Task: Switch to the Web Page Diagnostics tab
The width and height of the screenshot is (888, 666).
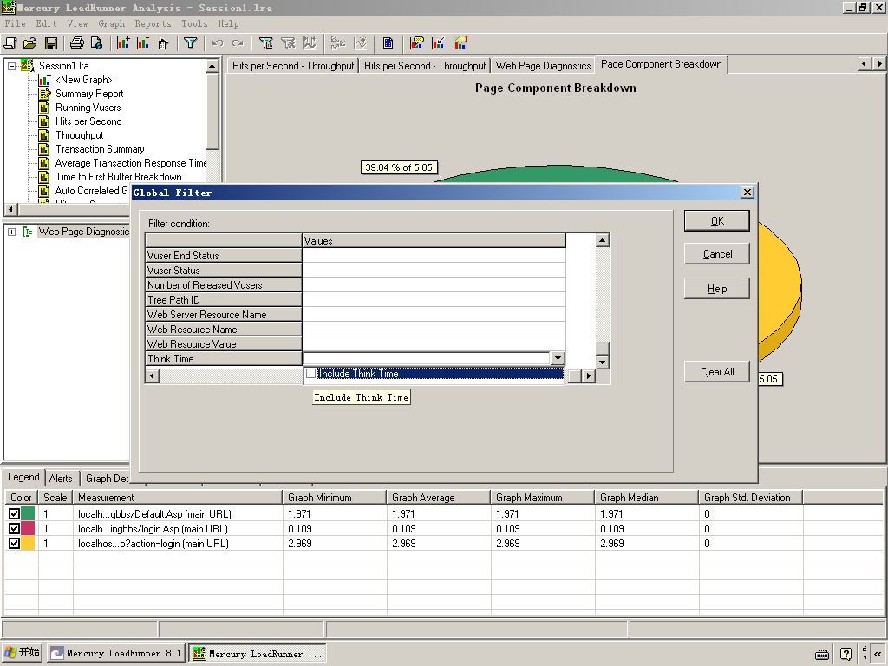Action: coord(543,66)
